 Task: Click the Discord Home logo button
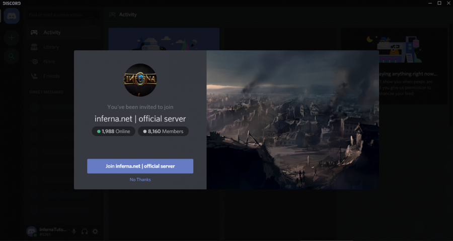pyautogui.click(x=11, y=16)
